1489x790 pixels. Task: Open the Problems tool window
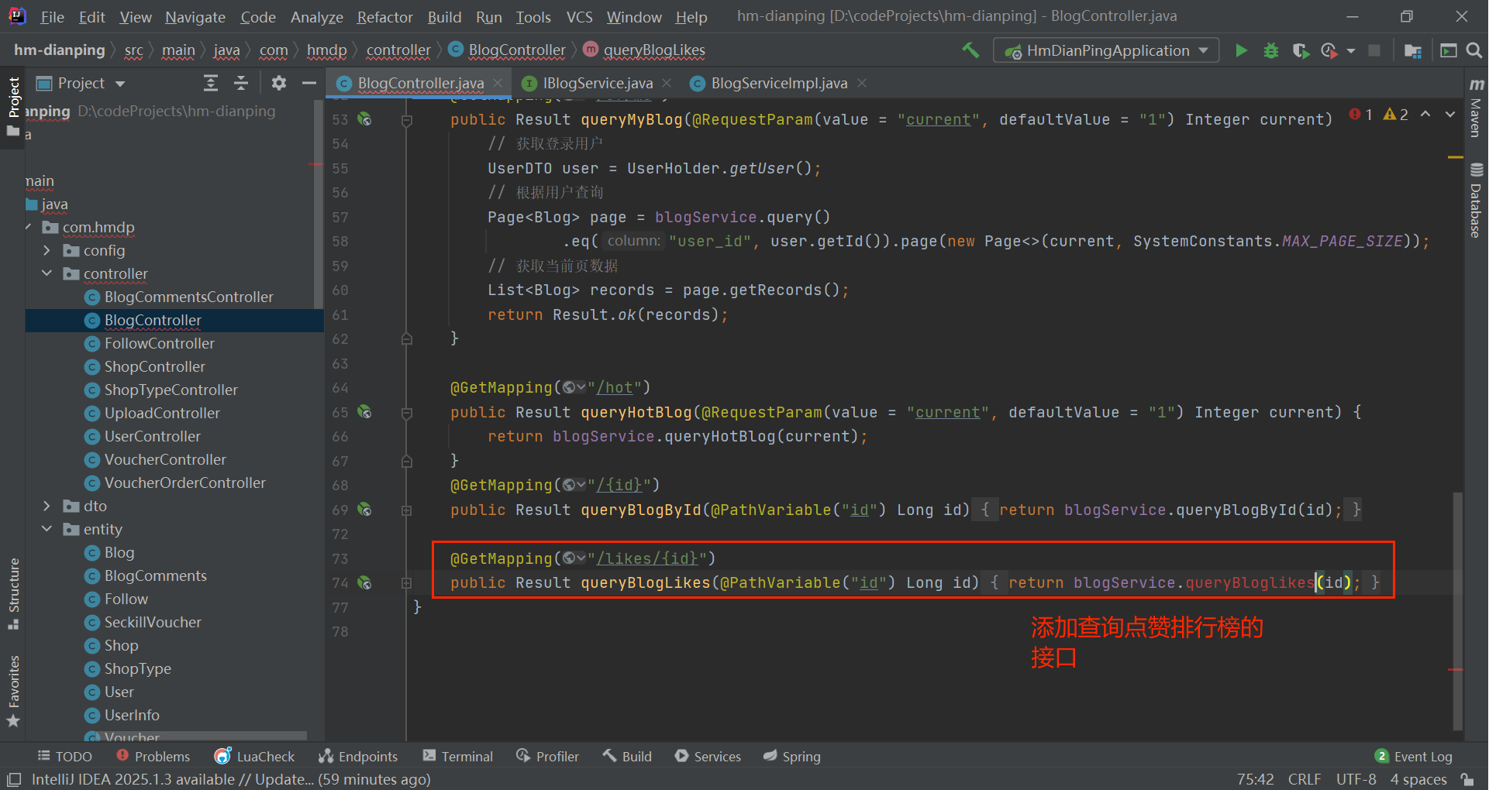[153, 757]
